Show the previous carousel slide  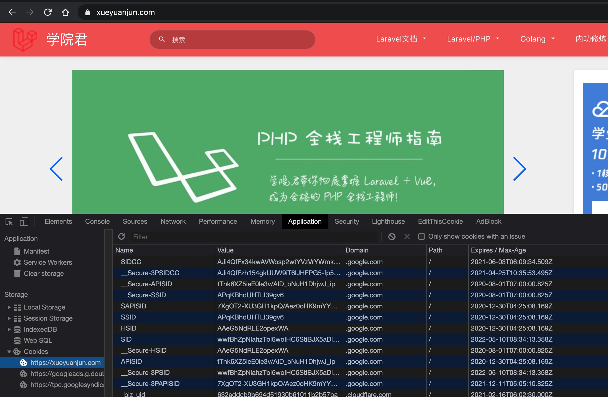[x=56, y=169]
